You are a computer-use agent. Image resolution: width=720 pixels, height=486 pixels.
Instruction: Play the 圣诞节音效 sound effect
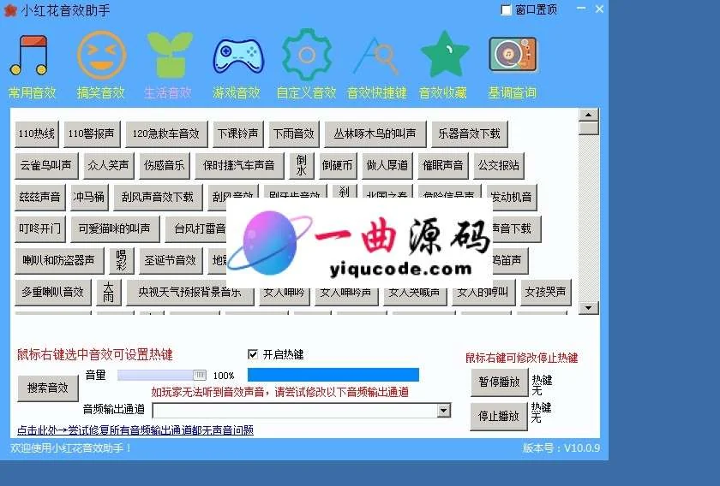coord(171,260)
